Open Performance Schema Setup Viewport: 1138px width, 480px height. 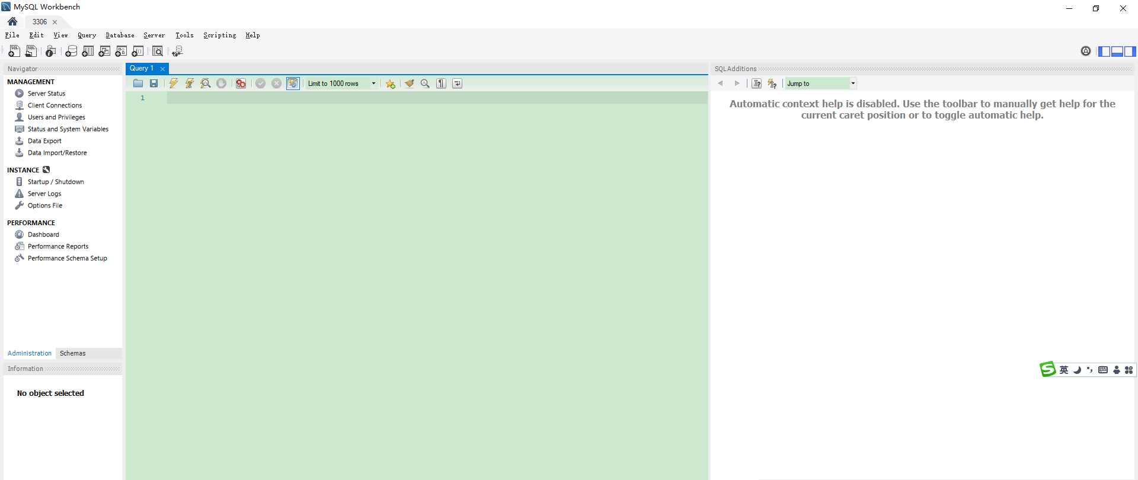point(68,258)
